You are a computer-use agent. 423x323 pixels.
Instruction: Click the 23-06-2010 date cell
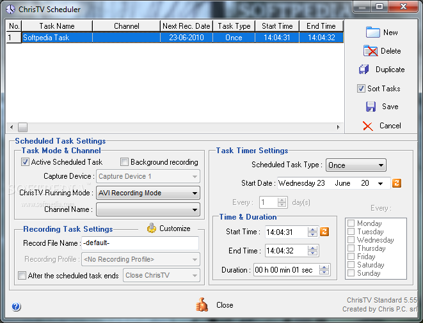186,38
